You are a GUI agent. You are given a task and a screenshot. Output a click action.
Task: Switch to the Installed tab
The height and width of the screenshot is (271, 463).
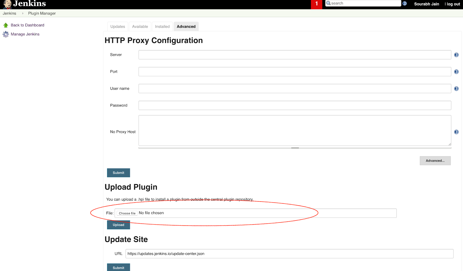pos(162,26)
